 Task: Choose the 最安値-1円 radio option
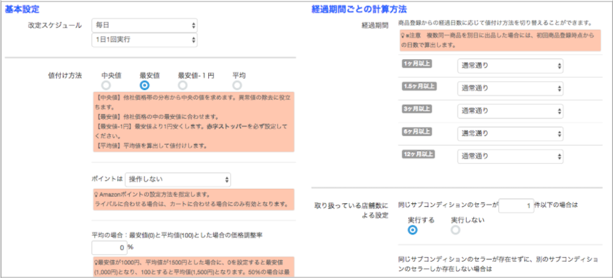click(x=182, y=86)
